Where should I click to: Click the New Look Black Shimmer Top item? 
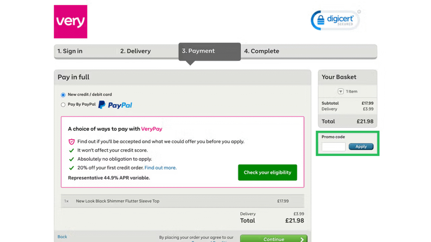(118, 201)
